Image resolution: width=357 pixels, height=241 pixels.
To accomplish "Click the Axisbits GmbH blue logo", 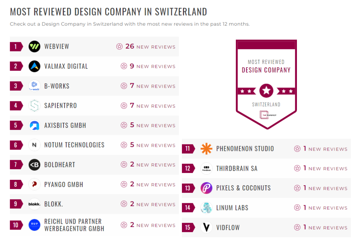I will click(34, 125).
